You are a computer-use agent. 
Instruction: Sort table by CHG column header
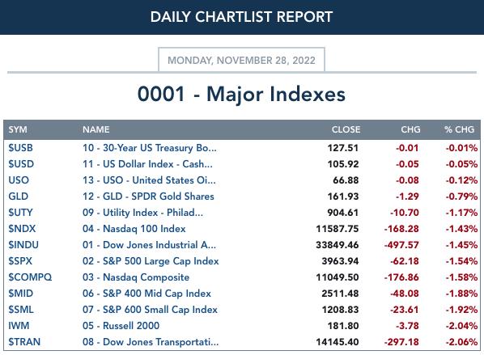pos(410,129)
